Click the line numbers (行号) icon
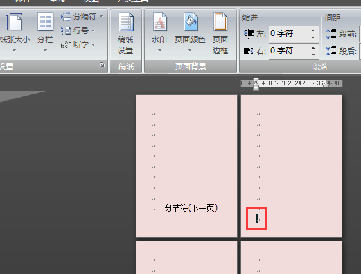361x274 pixels. (x=66, y=30)
